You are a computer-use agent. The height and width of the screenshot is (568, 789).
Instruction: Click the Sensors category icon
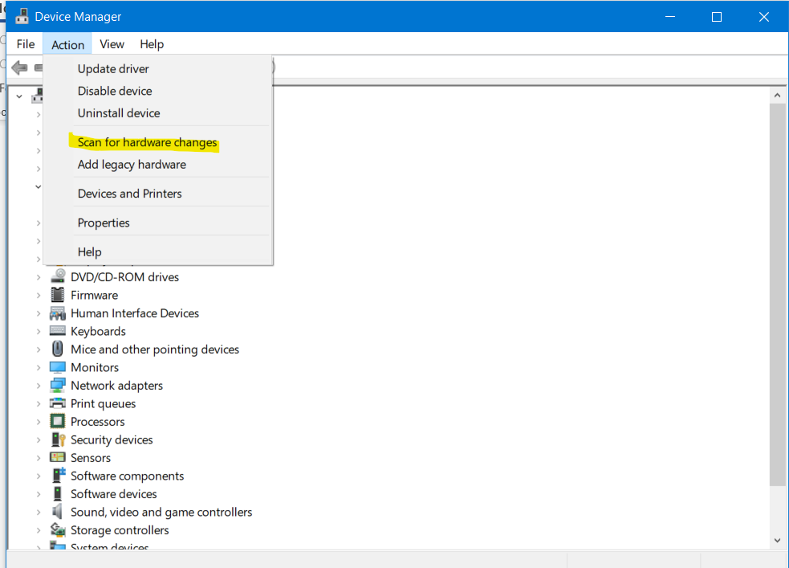58,457
